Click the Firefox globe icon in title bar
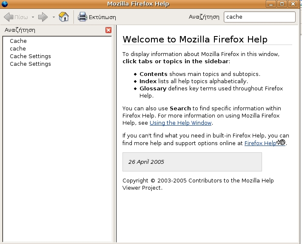302x244 pixels. tap(4, 4)
